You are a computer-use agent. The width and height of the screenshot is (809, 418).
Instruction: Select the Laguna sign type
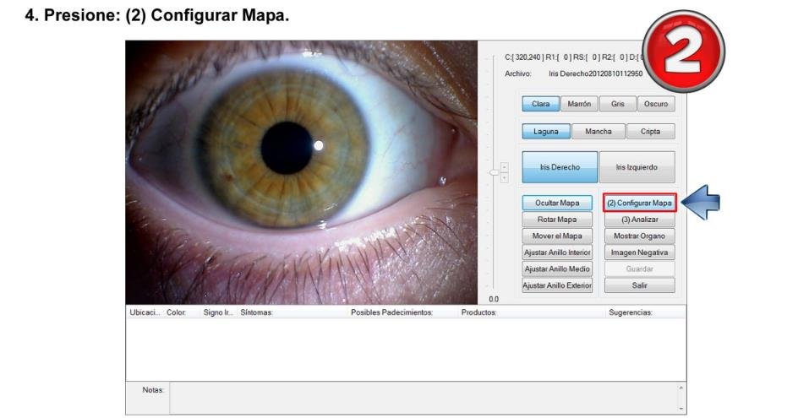[546, 132]
